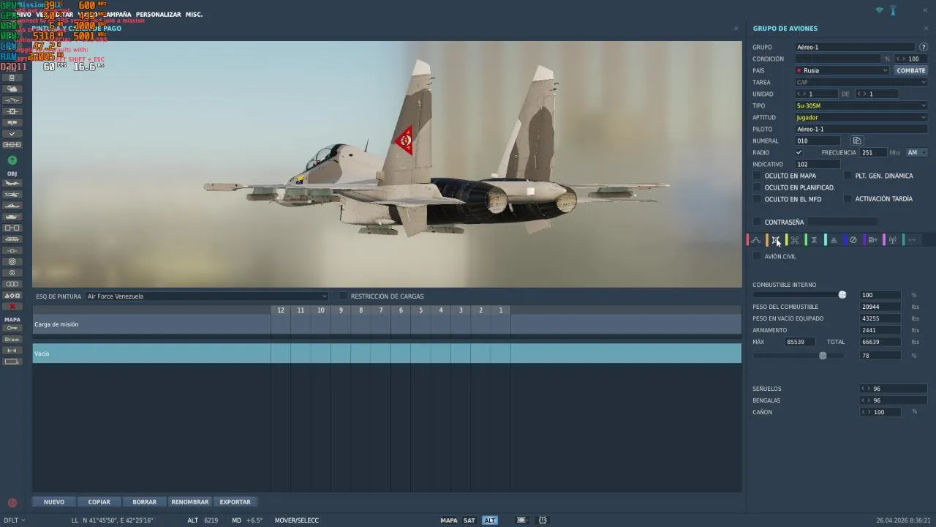Image resolution: width=936 pixels, height=527 pixels.
Task: Open ESQ DE PINTURA dropdown Air Force Venezuela
Action: (206, 296)
